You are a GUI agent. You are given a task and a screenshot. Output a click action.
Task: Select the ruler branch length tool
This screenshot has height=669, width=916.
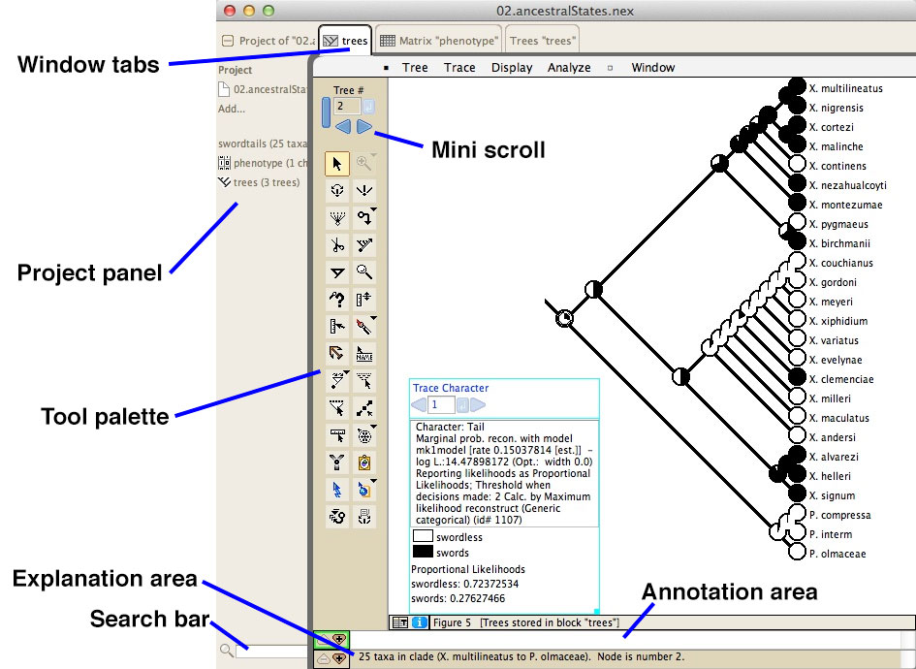pyautogui.click(x=336, y=435)
